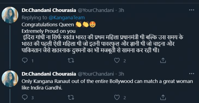The height and width of the screenshot is (103, 199).
Task: Open @YourChandani handle on first tweet
Action: pyautogui.click(x=96, y=10)
